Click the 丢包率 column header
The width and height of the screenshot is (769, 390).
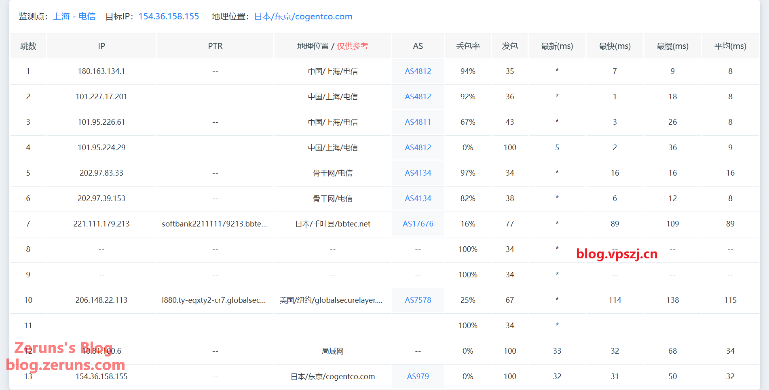[x=468, y=46]
